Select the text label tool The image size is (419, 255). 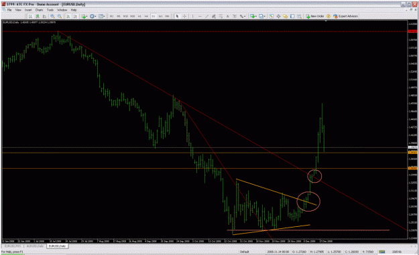click(x=235, y=16)
